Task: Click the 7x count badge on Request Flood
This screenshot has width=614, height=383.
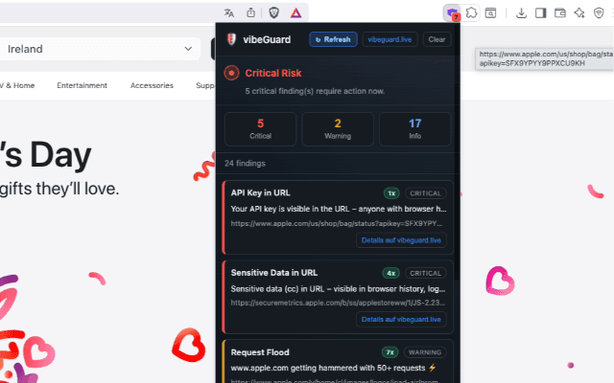Action: coord(390,352)
